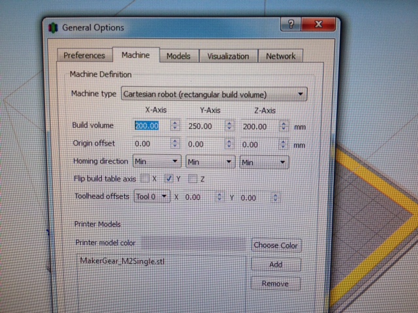Enable Flip build table X axis

coord(145,178)
